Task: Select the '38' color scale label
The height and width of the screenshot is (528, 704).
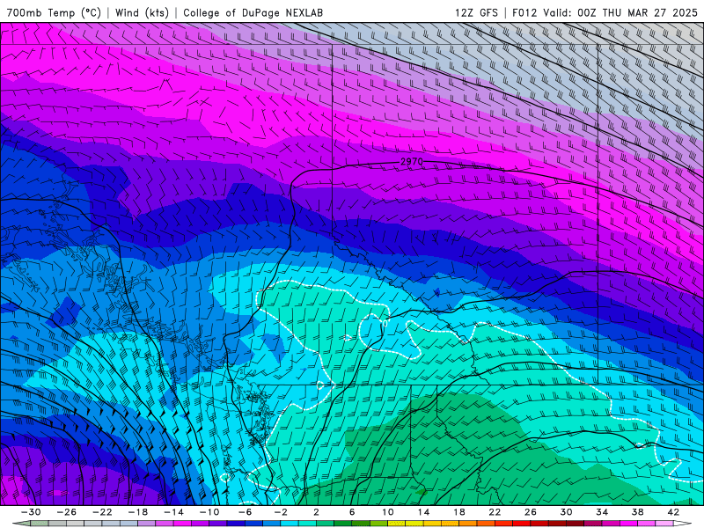Action: point(637,512)
